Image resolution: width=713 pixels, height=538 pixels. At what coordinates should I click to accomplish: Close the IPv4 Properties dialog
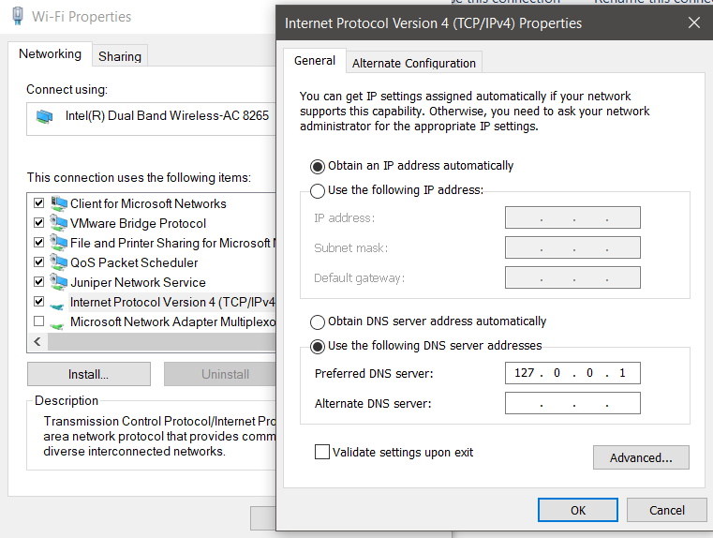pos(694,22)
